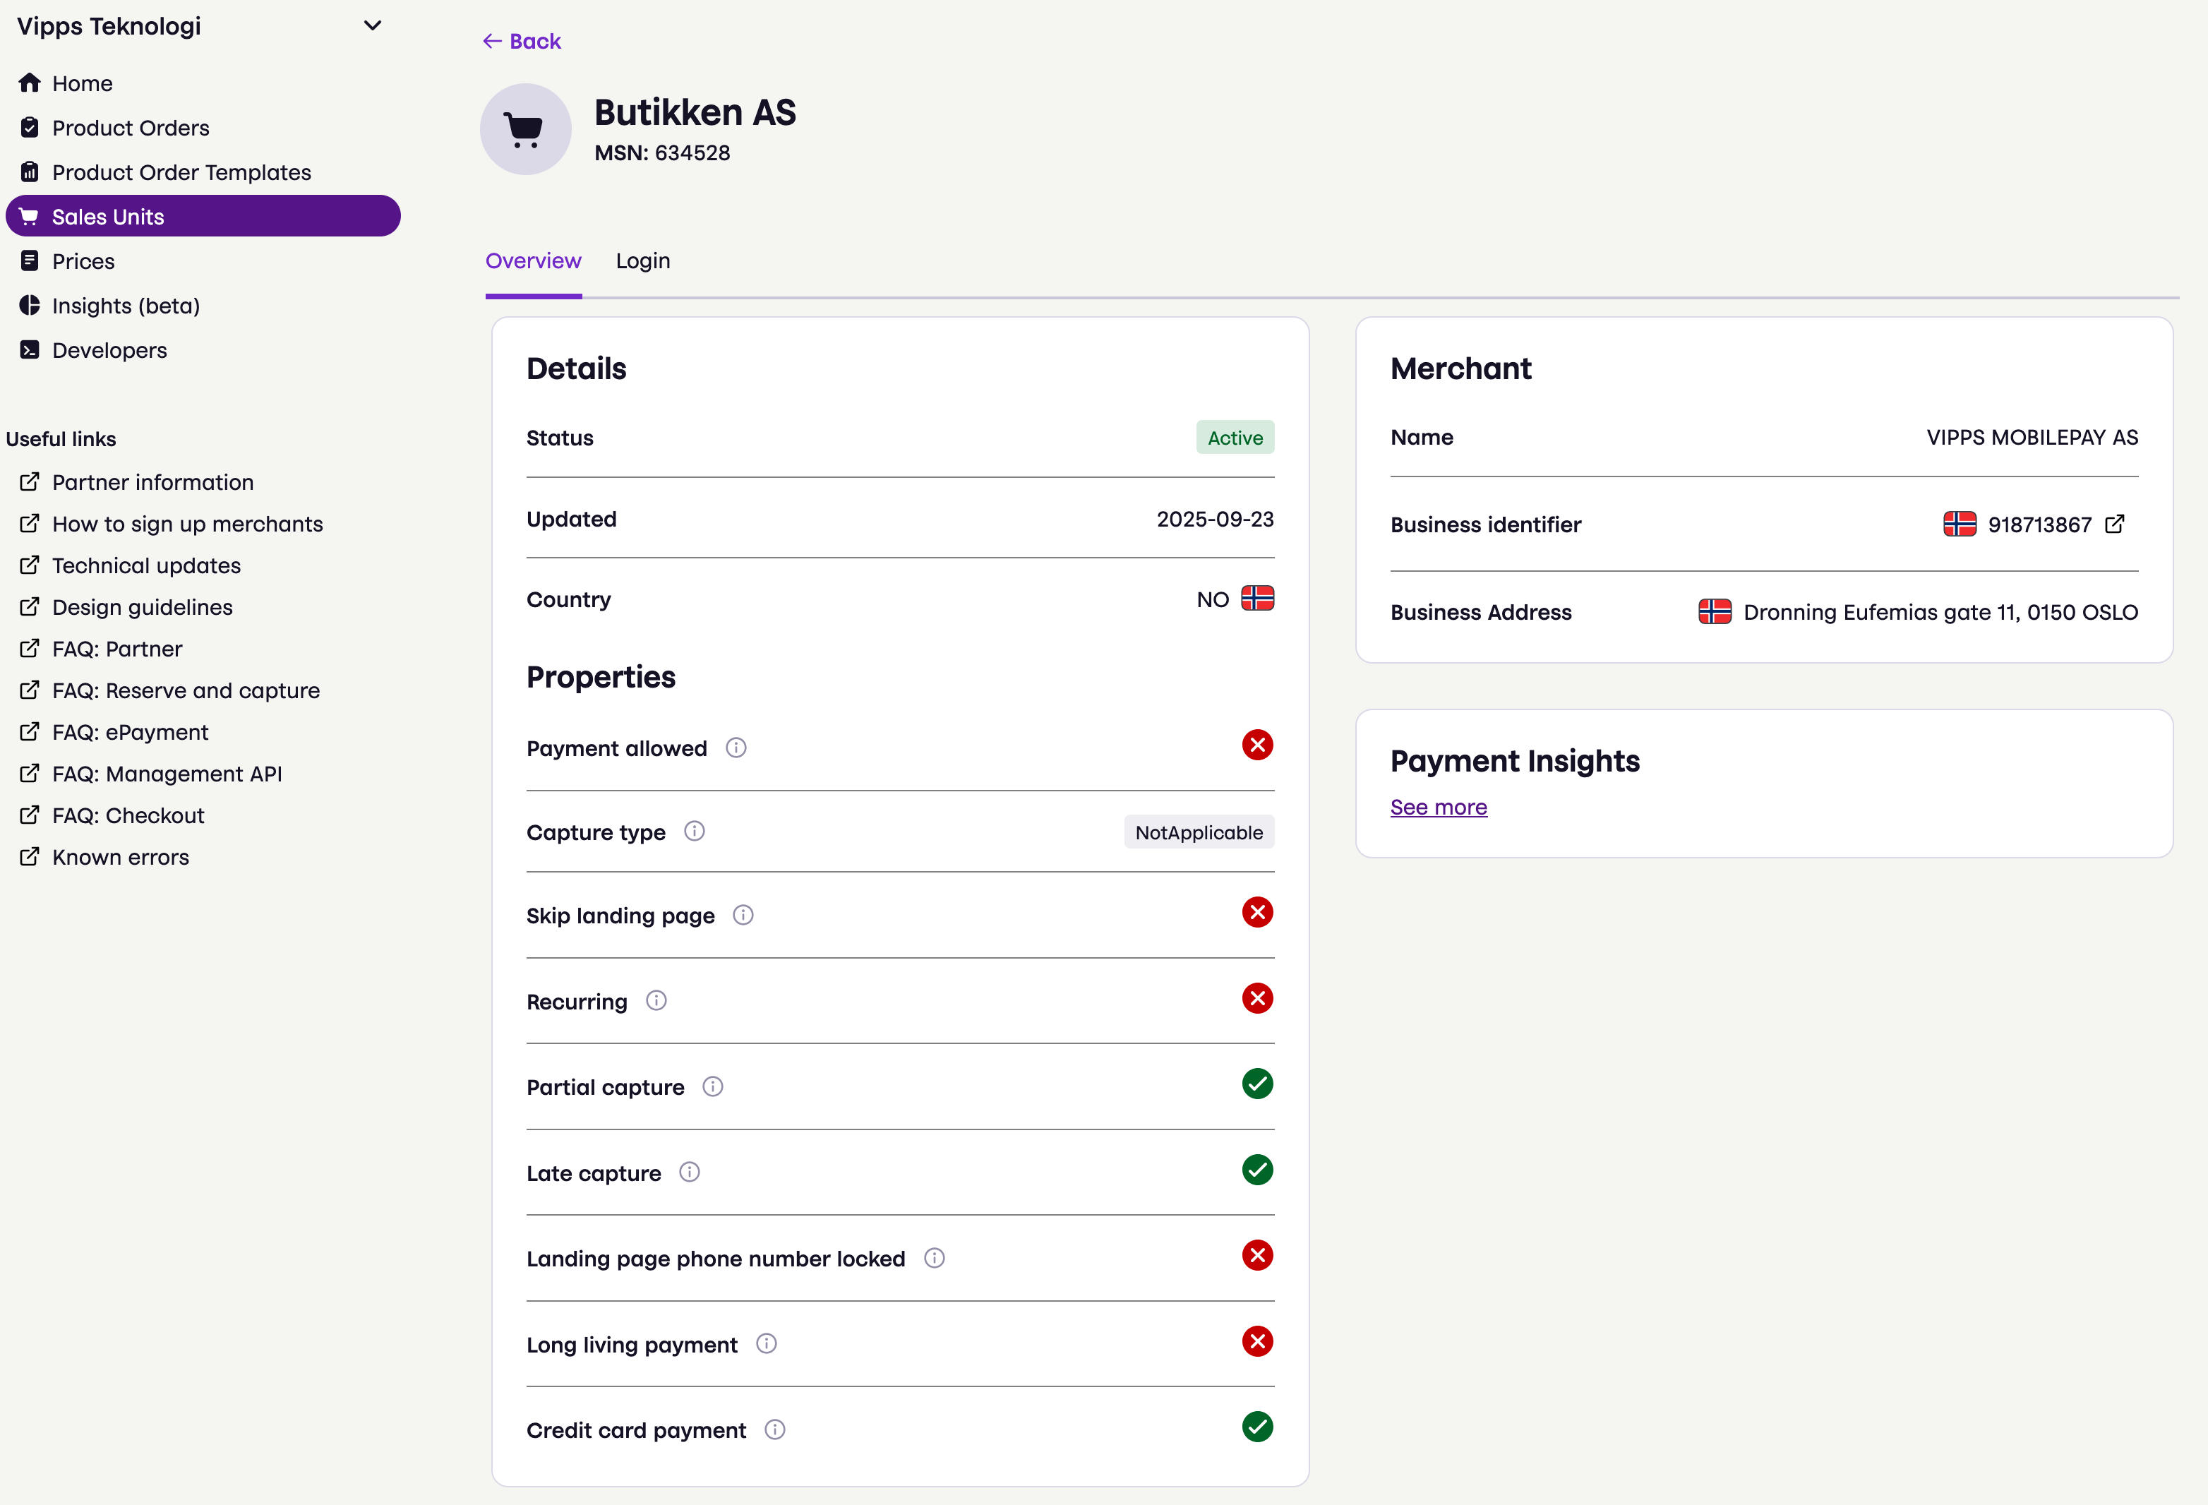Viewport: 2208px width, 1505px height.
Task: Click the info icon beside Payment allowed
Action: [x=736, y=747]
